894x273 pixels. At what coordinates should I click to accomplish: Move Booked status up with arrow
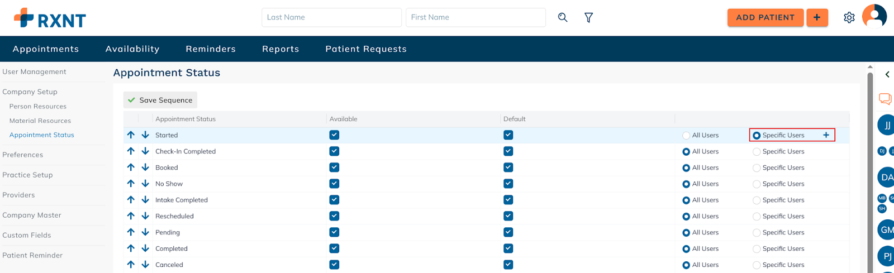tap(131, 167)
